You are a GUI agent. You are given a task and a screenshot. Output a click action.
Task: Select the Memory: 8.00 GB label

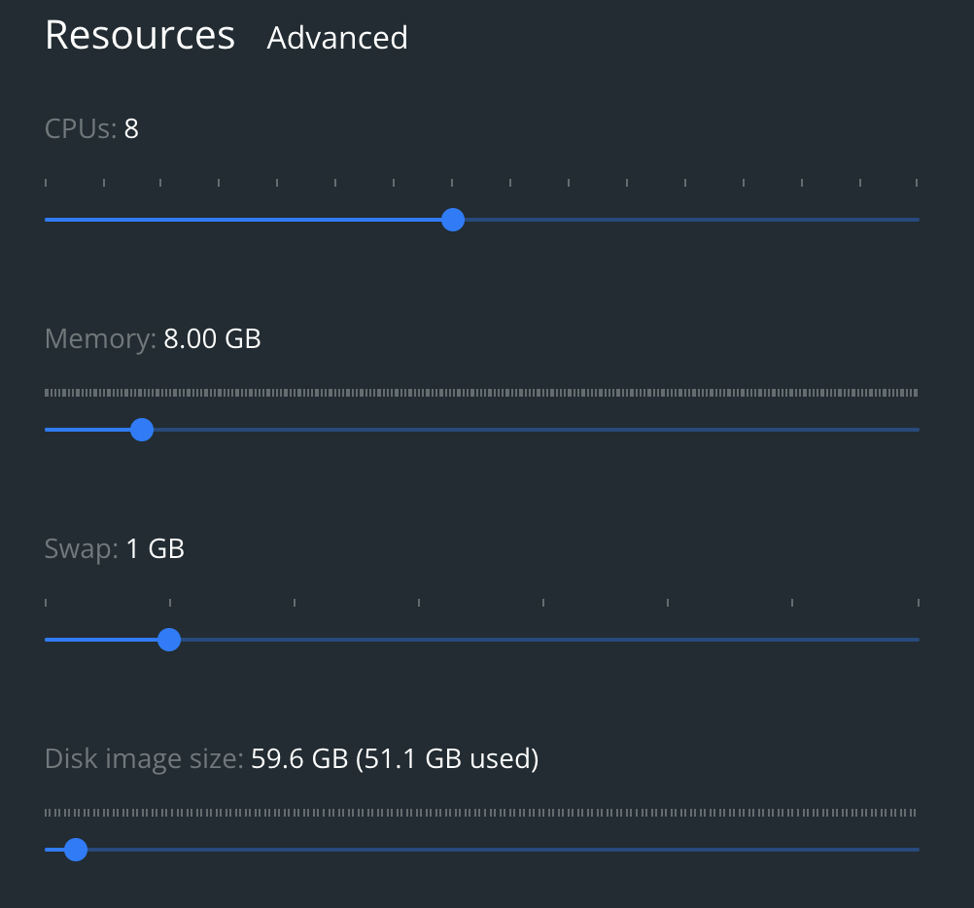point(152,338)
